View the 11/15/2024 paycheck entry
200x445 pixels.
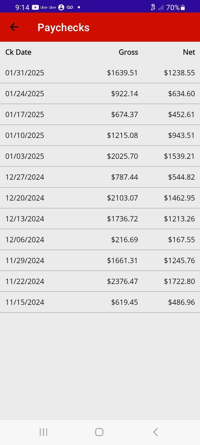coord(100,302)
